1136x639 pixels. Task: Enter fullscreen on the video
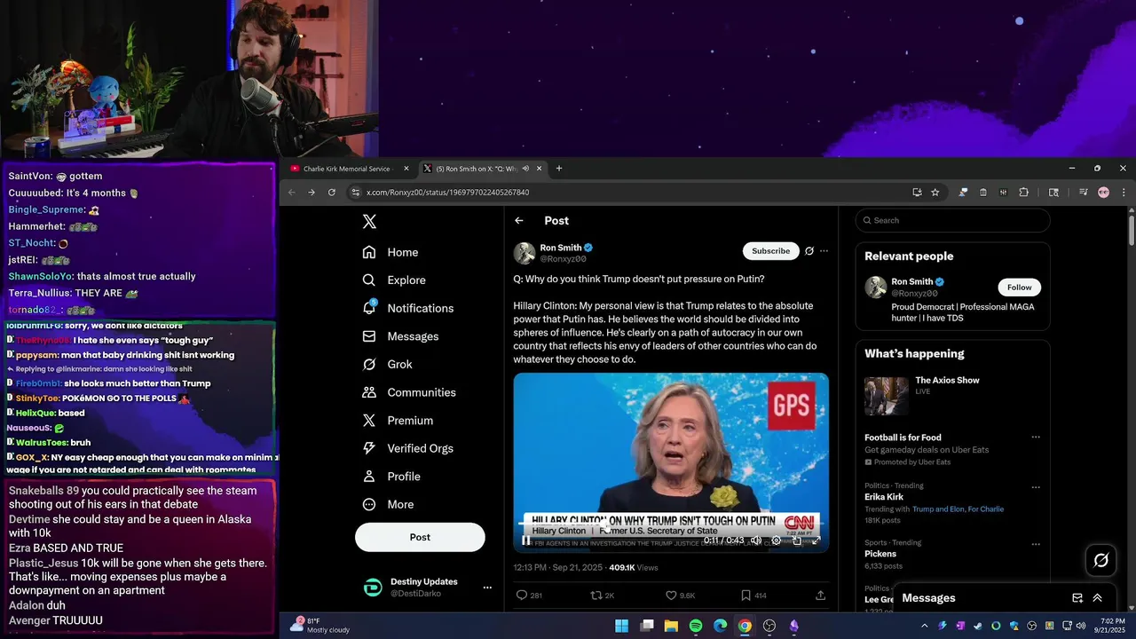tap(816, 540)
